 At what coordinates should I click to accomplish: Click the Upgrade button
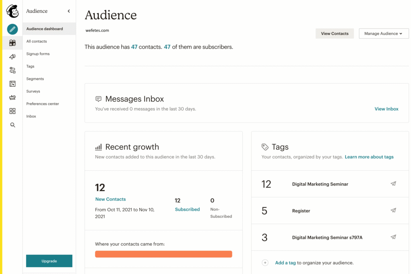49,261
